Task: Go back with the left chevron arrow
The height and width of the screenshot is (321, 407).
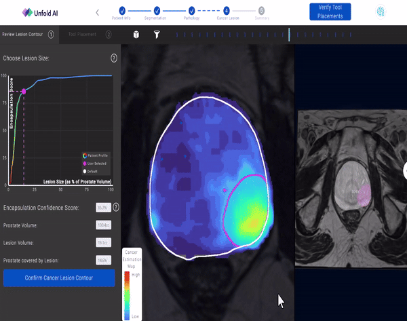Action: coord(97,12)
